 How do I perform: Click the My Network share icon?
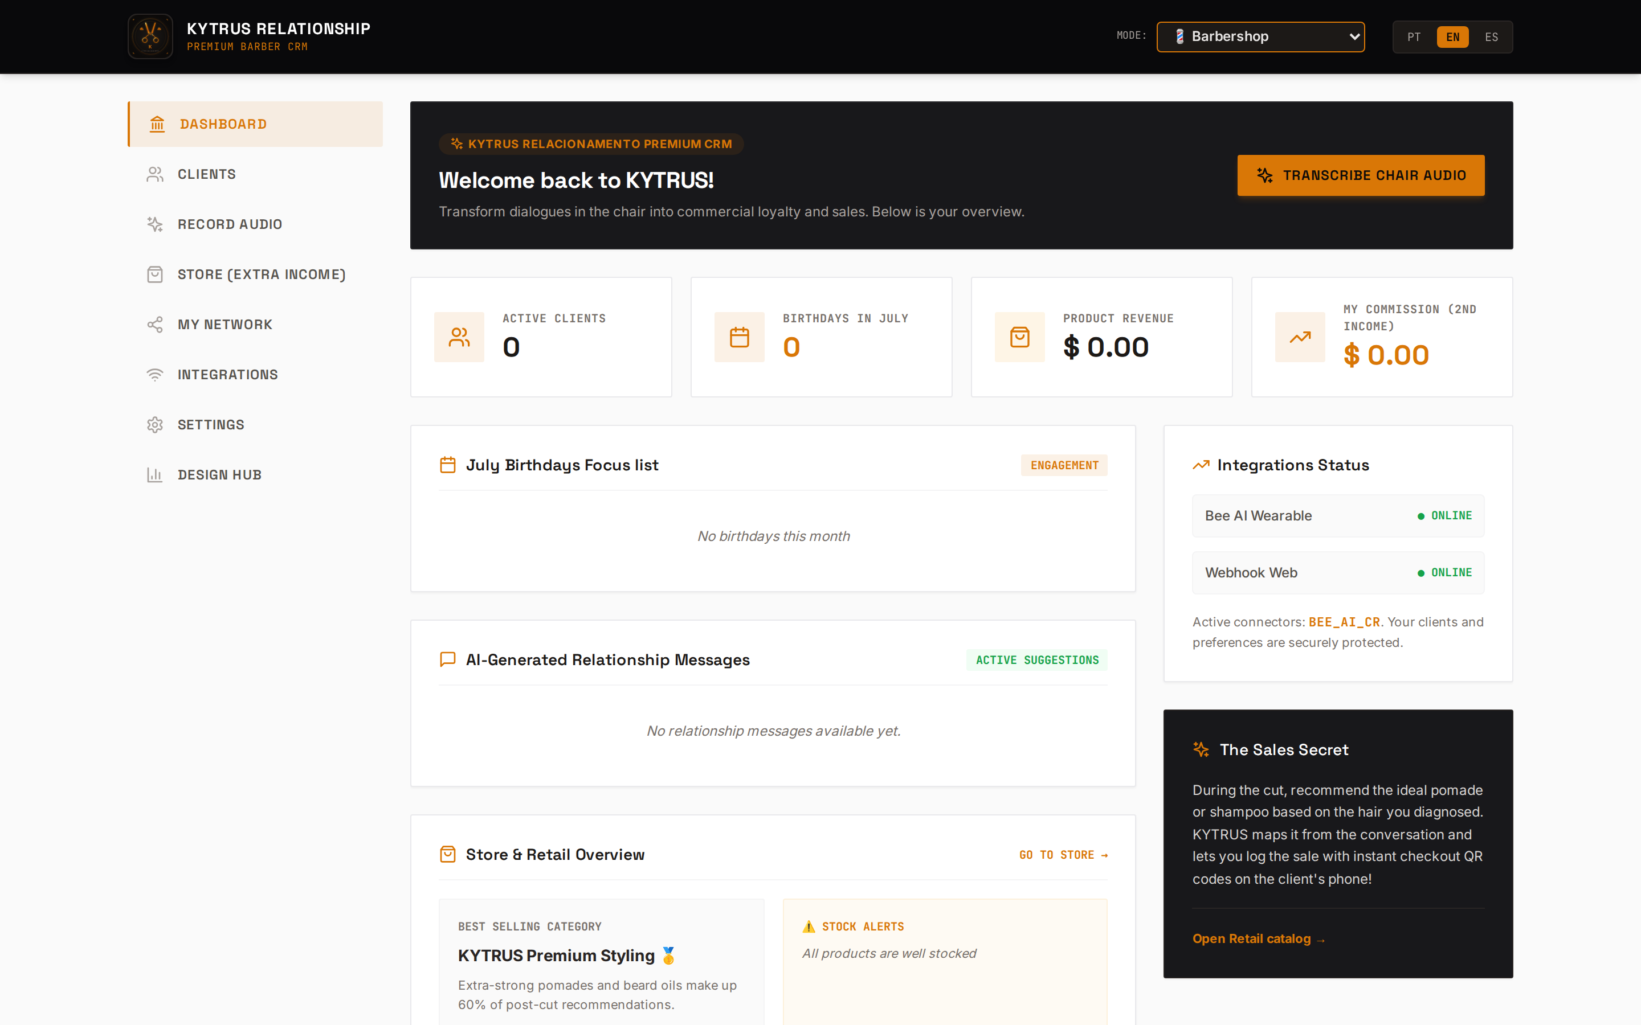[156, 325]
